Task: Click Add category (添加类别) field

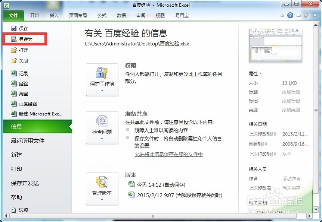Action: pyautogui.click(x=291, y=110)
